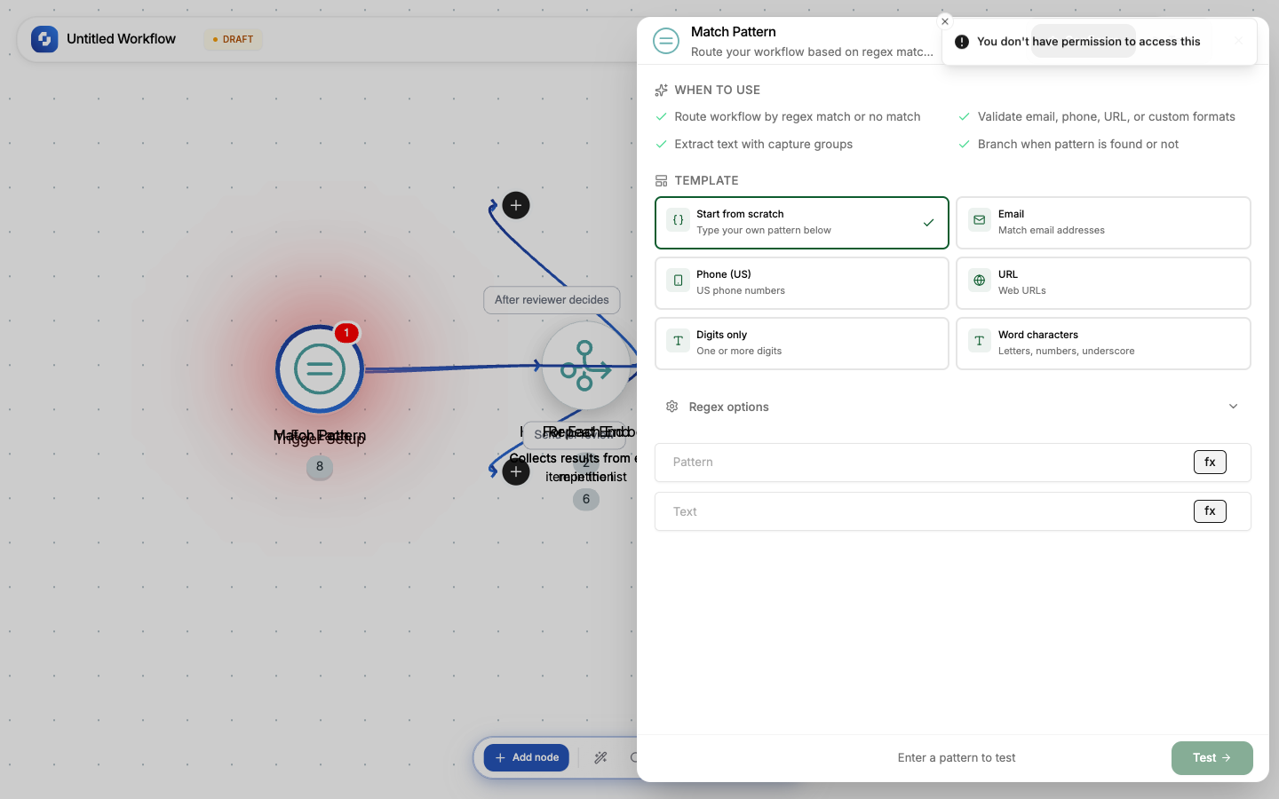Click the Regex options chevron arrow
Screen dimensions: 1279x799
click(1233, 407)
